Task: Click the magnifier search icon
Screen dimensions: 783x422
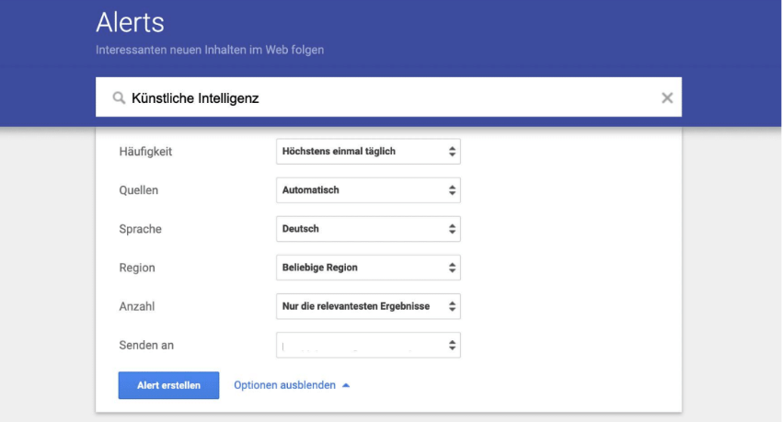Action: pyautogui.click(x=119, y=97)
